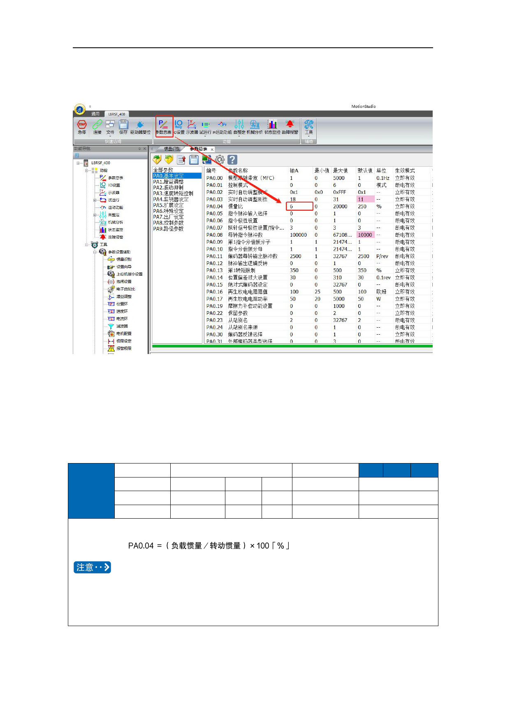Screen dimensions: 510x722
Task: Click the help question mark icon
Action: pyautogui.click(x=232, y=160)
